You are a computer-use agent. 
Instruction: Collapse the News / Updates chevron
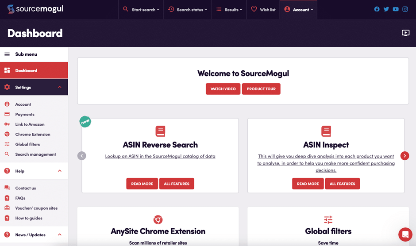click(x=60, y=234)
